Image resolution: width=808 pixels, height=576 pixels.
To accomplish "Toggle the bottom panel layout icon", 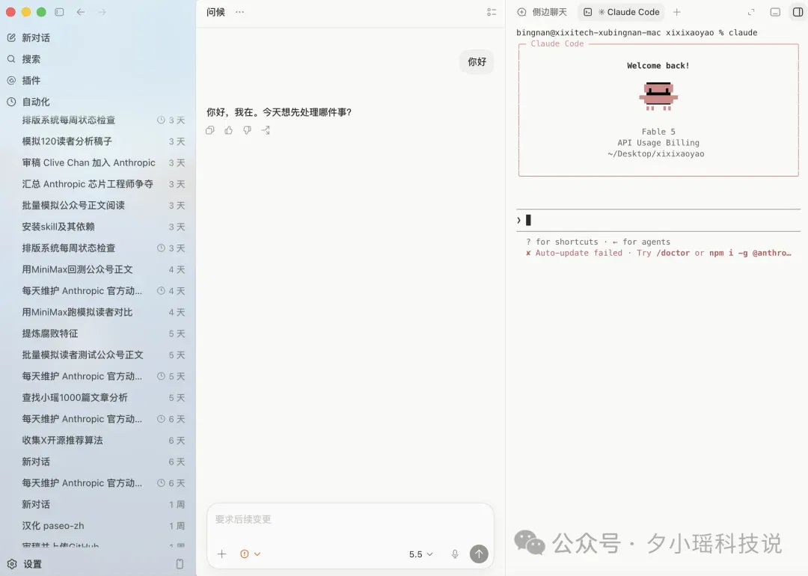I will pyautogui.click(x=775, y=12).
